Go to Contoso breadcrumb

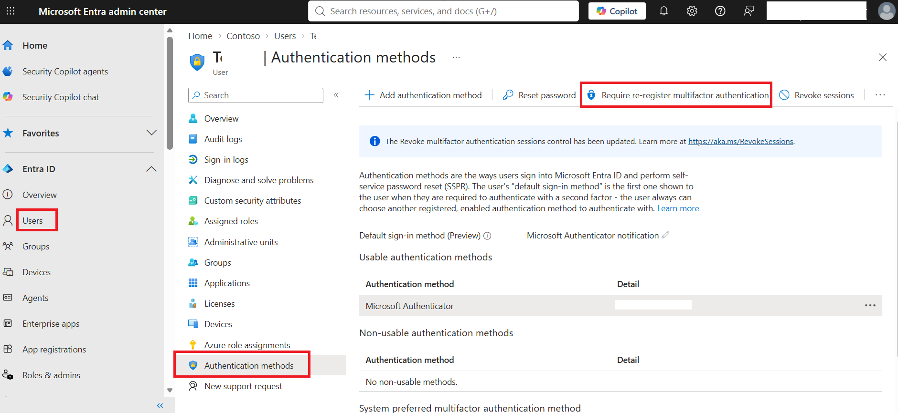pyautogui.click(x=243, y=36)
